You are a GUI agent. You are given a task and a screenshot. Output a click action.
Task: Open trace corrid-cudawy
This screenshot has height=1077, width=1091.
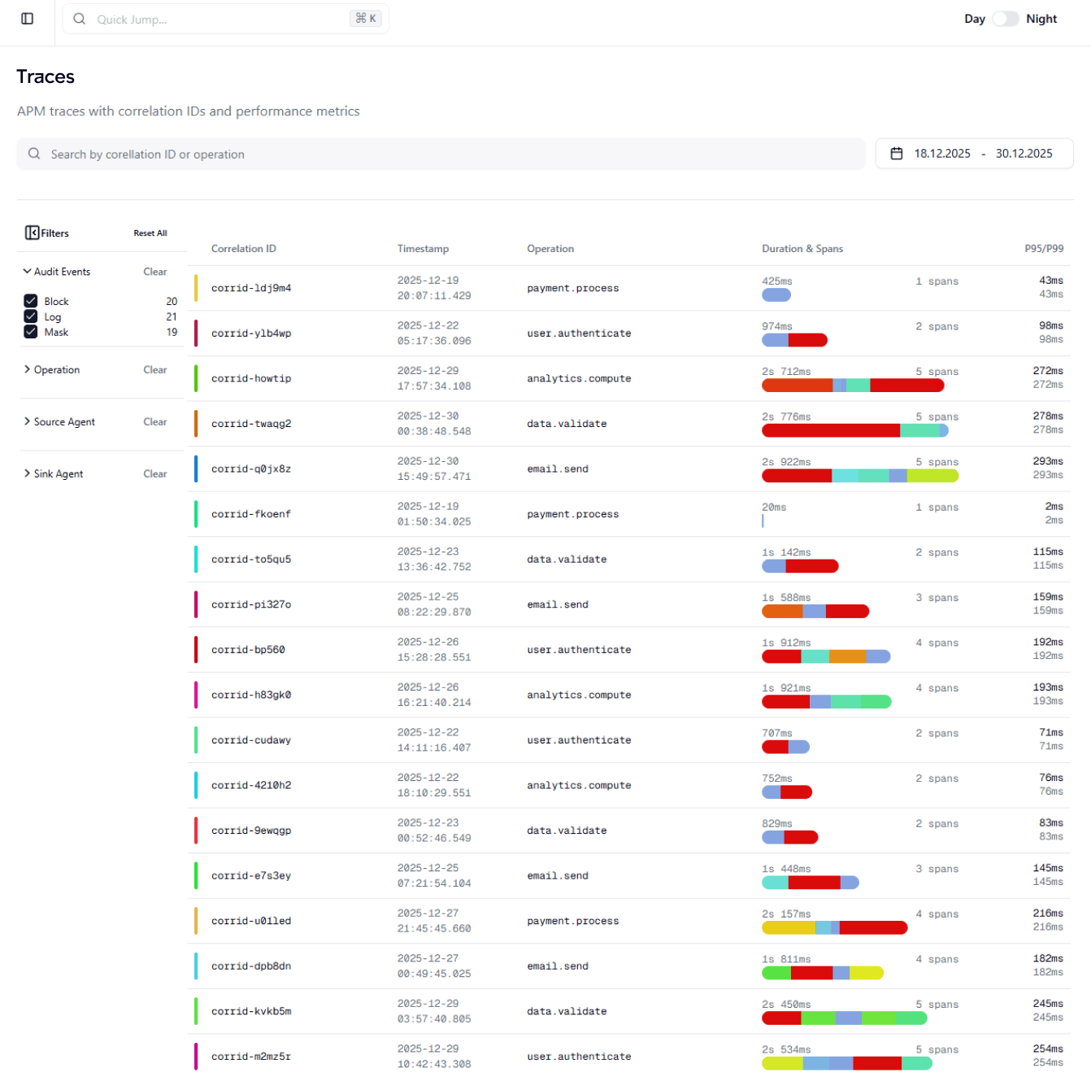coord(251,740)
